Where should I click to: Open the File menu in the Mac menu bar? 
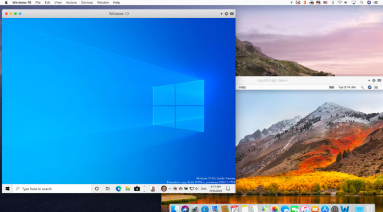(38, 2)
